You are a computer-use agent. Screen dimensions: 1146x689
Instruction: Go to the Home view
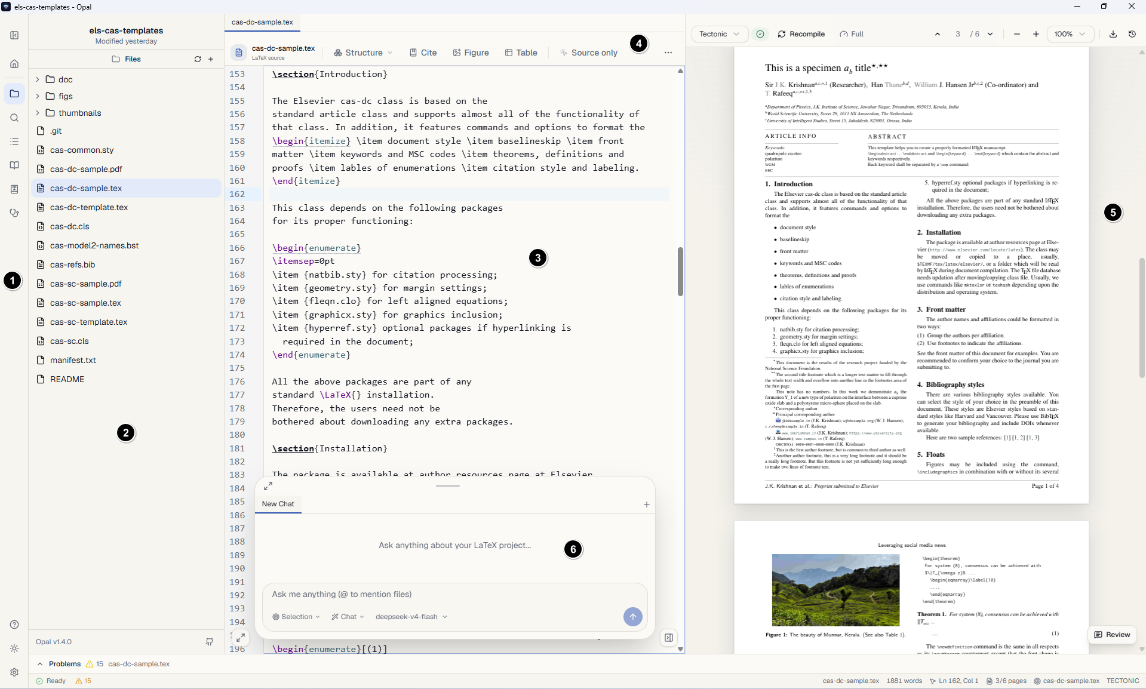coord(14,64)
